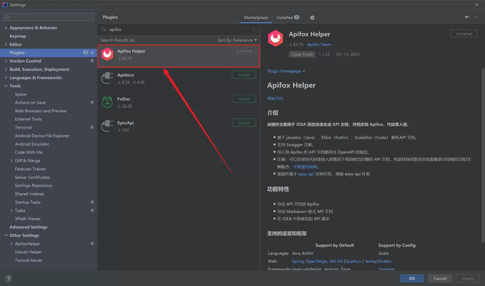Image resolution: width=485 pixels, height=286 pixels.
Task: Click the OK button
Action: click(x=412, y=278)
